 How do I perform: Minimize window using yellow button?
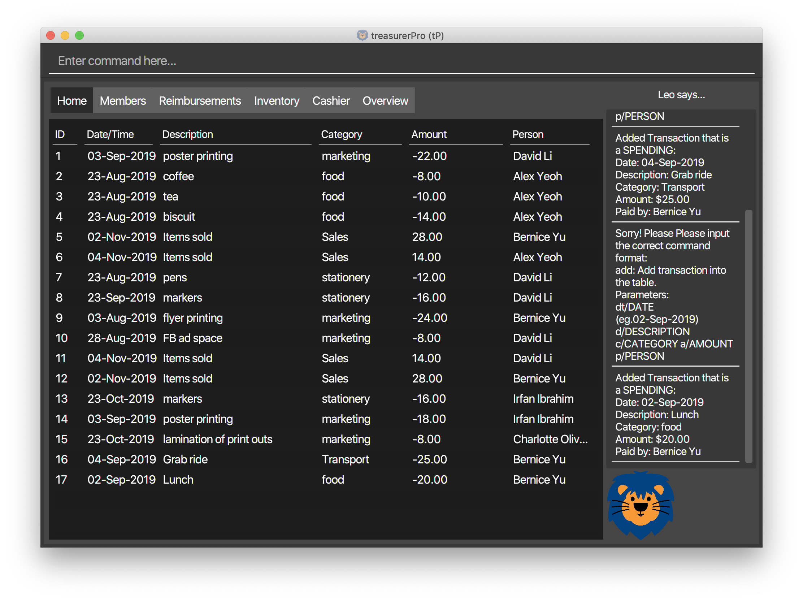coord(65,35)
